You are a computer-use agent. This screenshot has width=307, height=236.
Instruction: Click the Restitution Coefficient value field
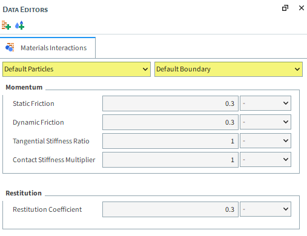(170, 209)
